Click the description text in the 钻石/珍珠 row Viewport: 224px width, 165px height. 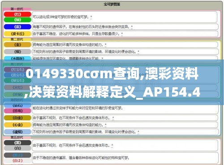pos(78,108)
